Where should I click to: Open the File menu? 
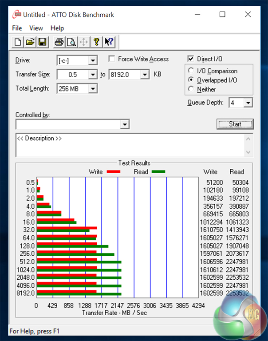coord(17,28)
